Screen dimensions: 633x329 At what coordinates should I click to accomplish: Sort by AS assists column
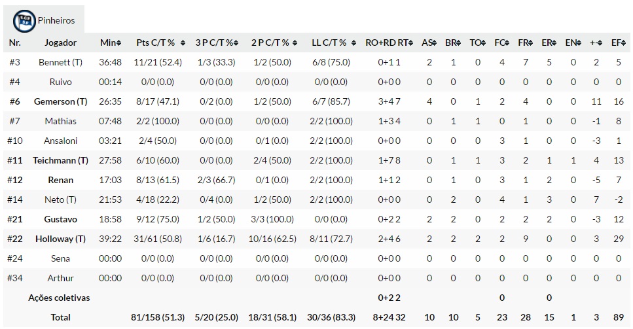pyautogui.click(x=429, y=43)
